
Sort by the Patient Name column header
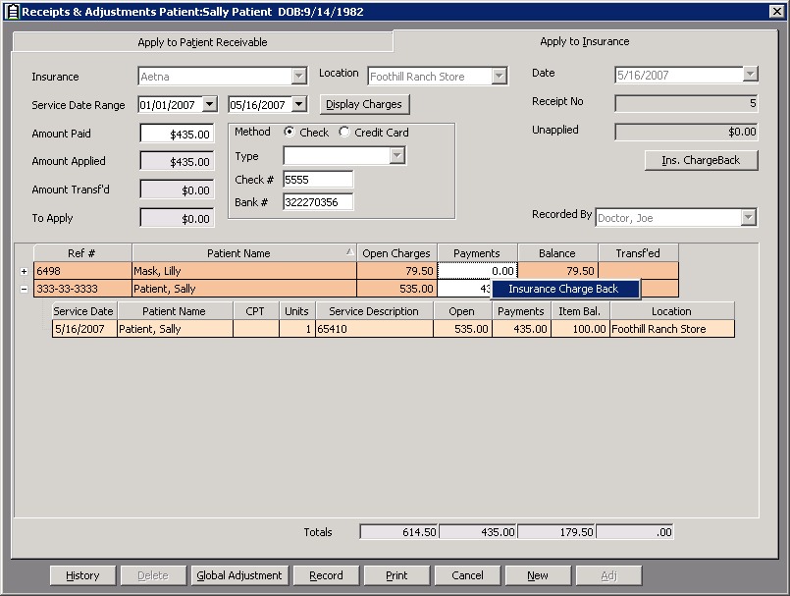(238, 253)
